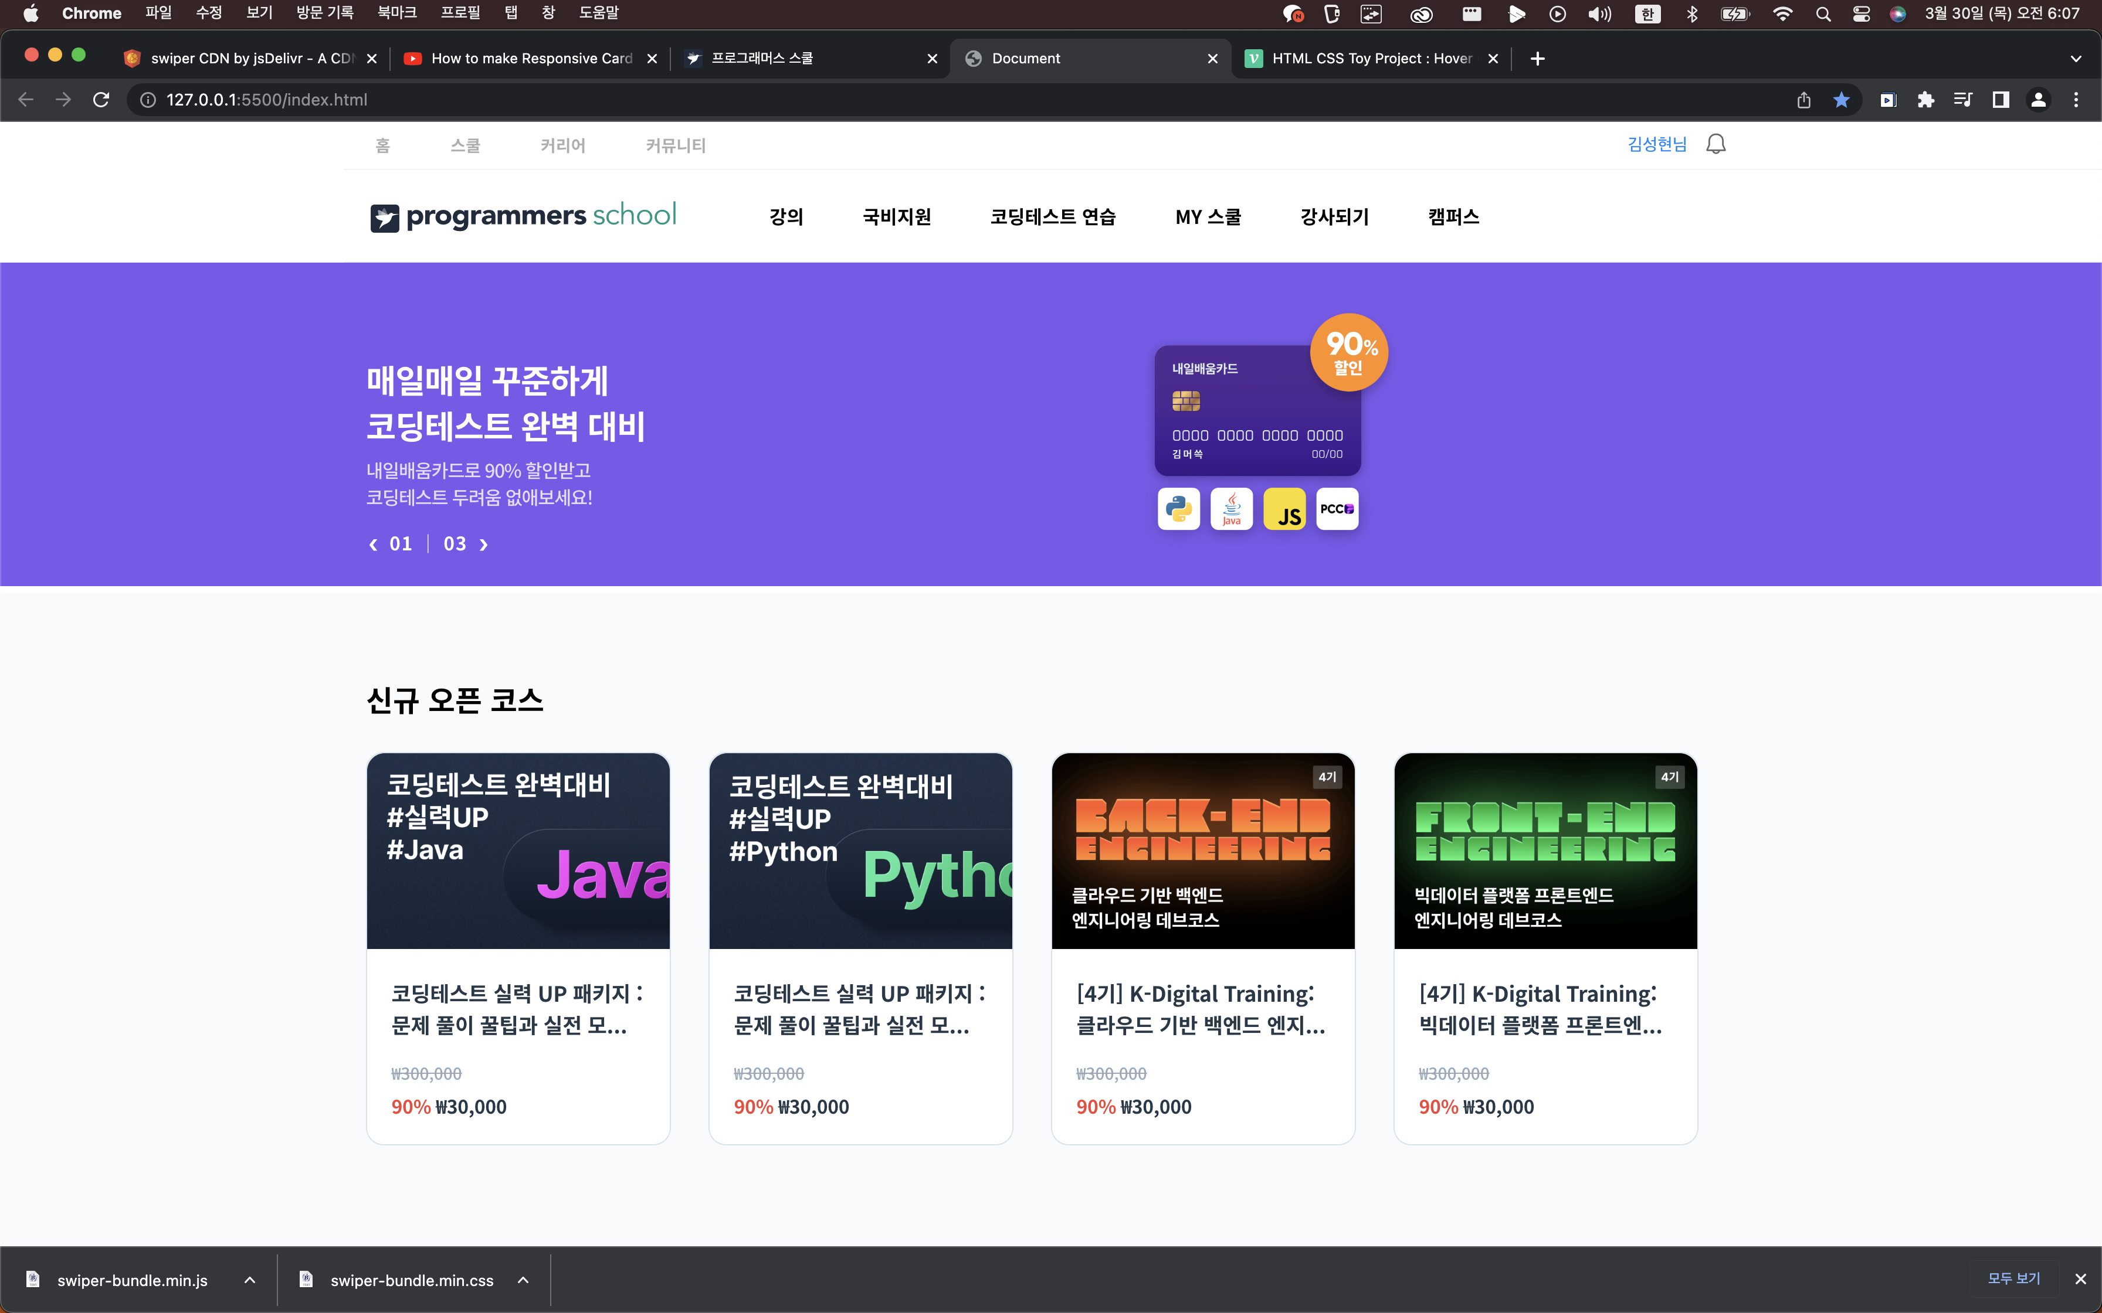Open the 코딩테스트 연습 navigation item
Screen dimensions: 2102x1313
tap(1053, 217)
